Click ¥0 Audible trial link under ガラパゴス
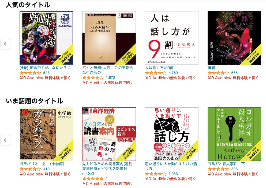This screenshot has height=188, width=266. [45, 174]
